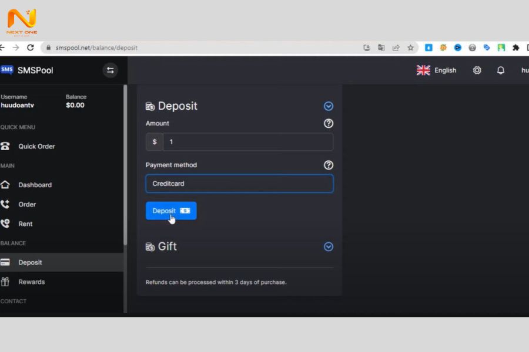This screenshot has height=352, width=529.
Task: Click the Payment method help icon
Action: [x=329, y=165]
